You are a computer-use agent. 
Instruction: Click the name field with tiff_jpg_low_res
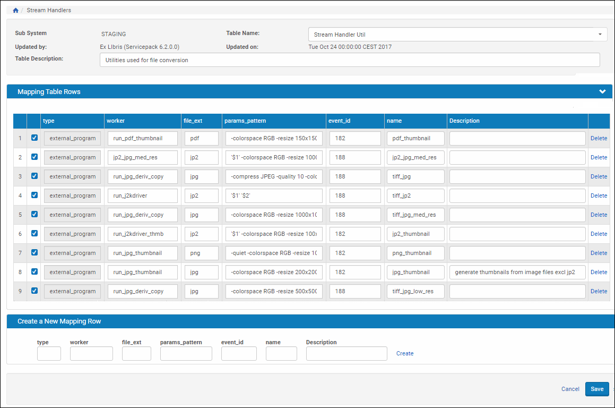coord(415,291)
